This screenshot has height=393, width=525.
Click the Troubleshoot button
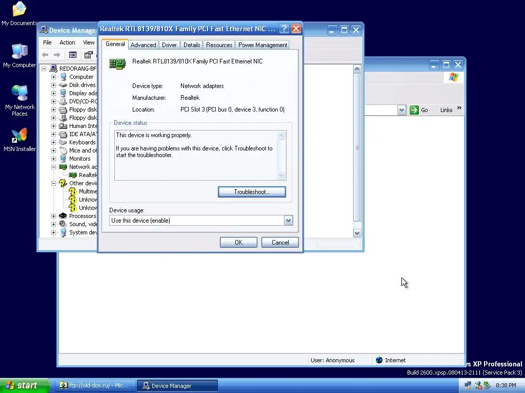pos(252,192)
